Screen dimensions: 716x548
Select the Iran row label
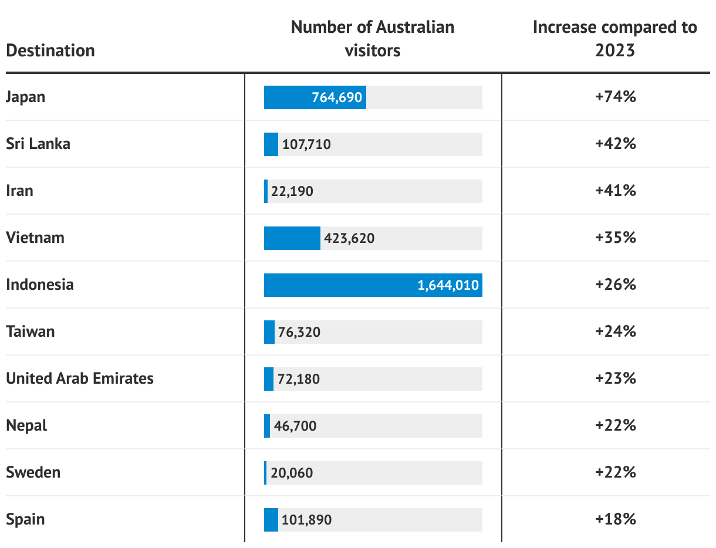20,191
